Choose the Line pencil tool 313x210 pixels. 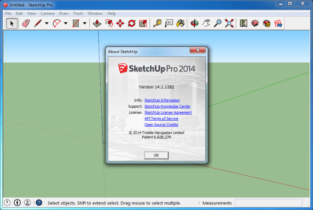[38, 23]
